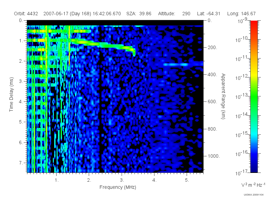Click the '1.' tick on the frequency axis
The height and width of the screenshot is (203, 271).
57,180
